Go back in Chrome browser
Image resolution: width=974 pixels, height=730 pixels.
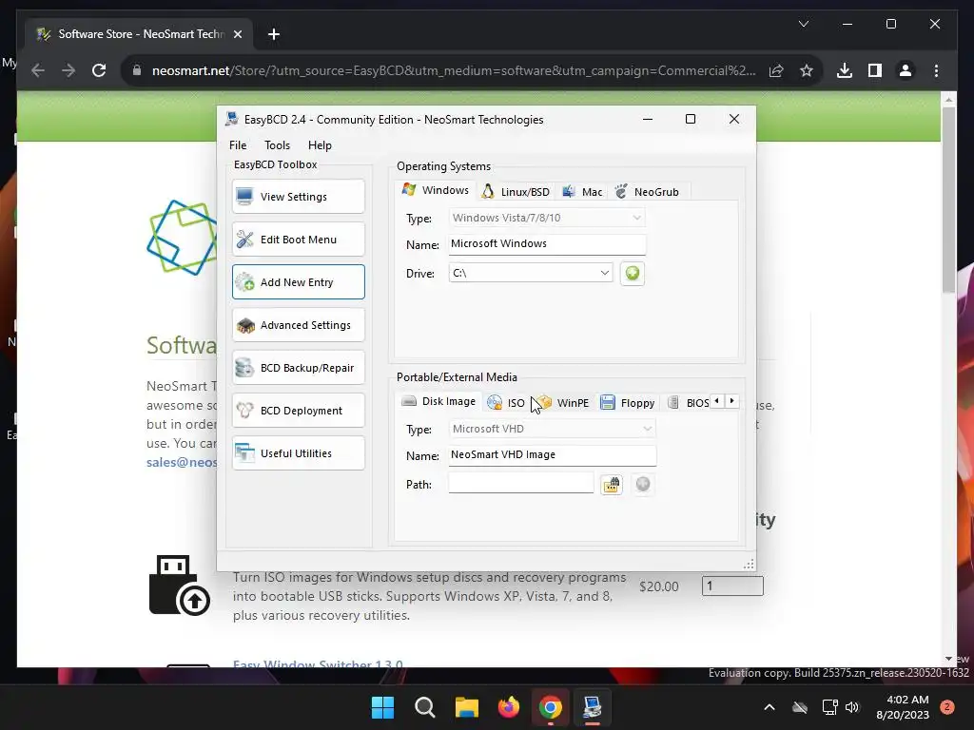(38, 70)
